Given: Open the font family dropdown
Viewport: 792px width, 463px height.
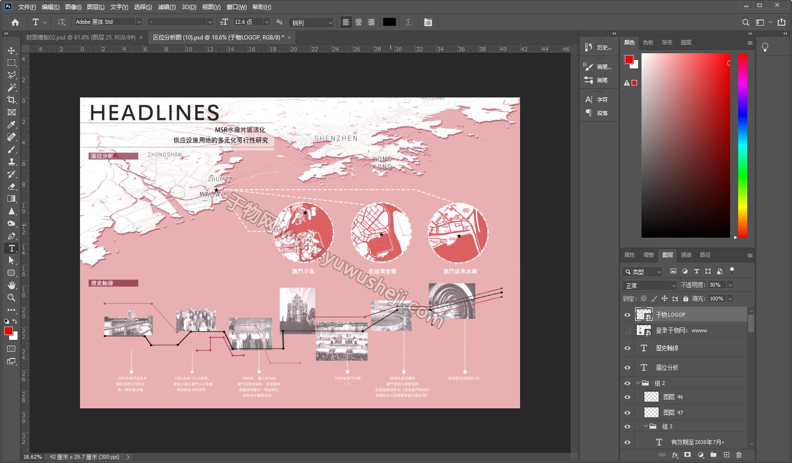Looking at the screenshot, I should (x=139, y=22).
